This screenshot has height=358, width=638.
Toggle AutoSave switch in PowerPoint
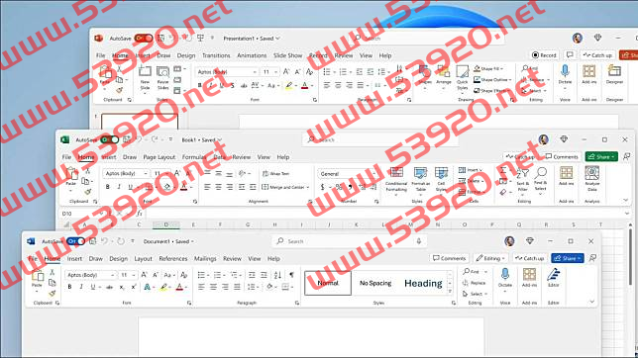(144, 39)
